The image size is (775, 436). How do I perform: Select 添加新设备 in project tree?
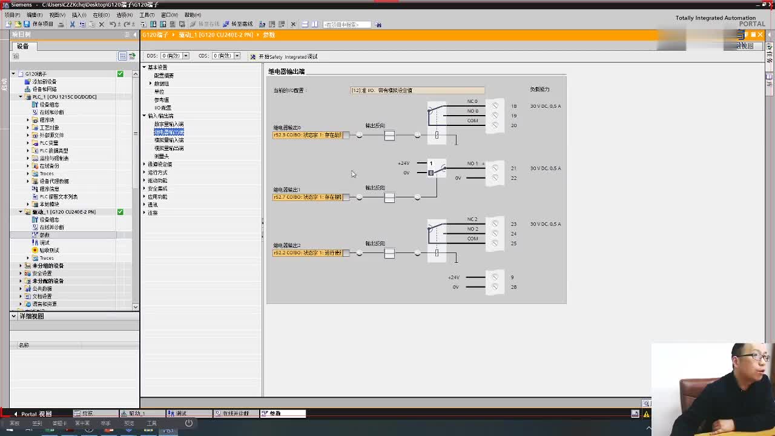point(44,82)
